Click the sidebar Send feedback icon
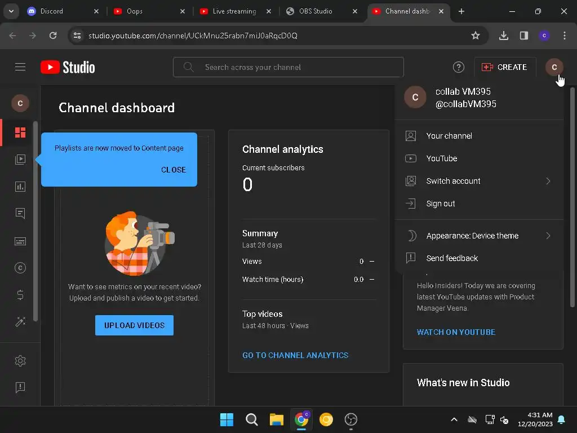 click(20, 387)
